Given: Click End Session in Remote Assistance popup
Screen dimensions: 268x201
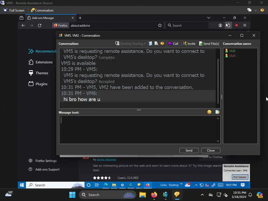Looking at the screenshot, I should [x=240, y=177].
